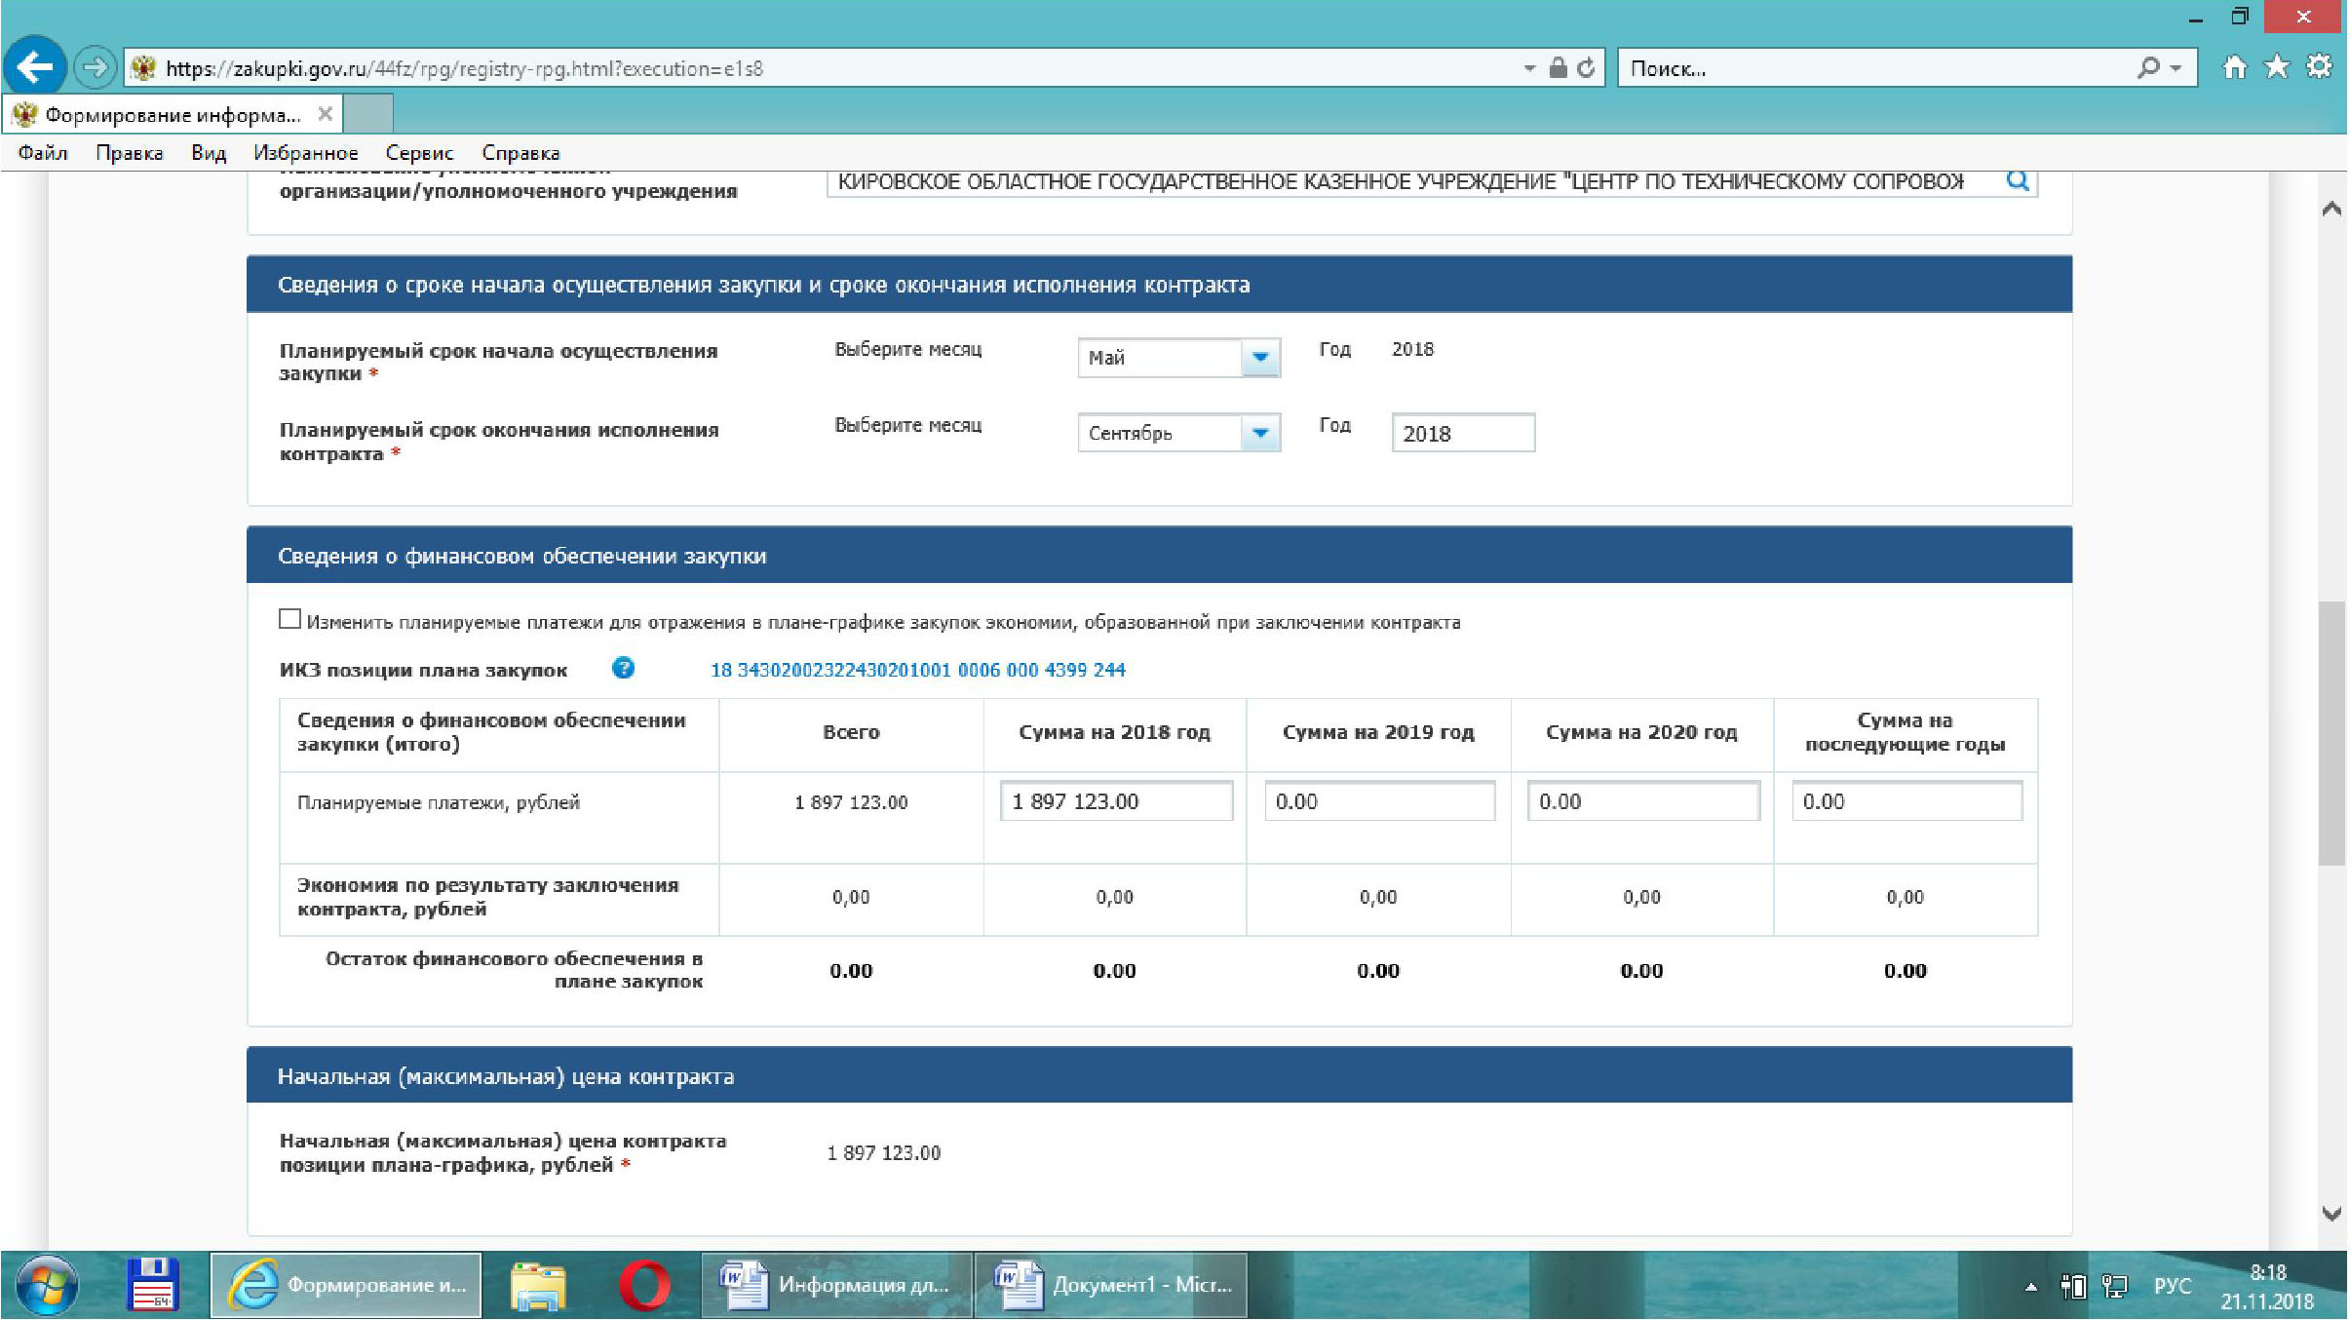Open File Explorer from the taskbar
The height and width of the screenshot is (1320, 2350).
point(537,1285)
